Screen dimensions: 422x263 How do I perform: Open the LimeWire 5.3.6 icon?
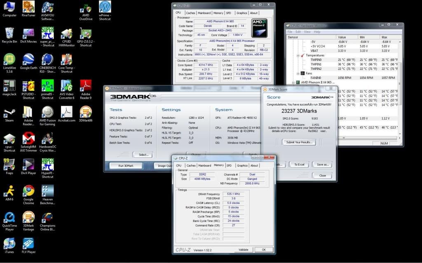tap(9, 63)
